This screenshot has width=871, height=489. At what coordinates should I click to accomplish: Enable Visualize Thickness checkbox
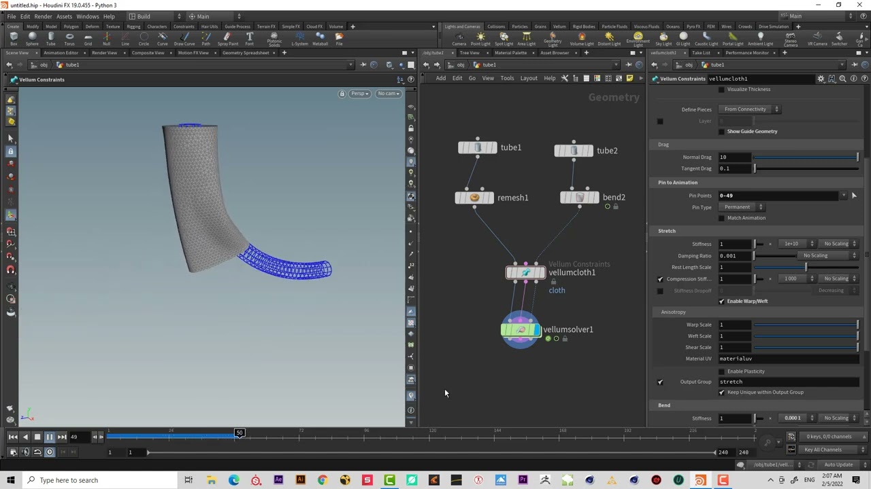(x=721, y=90)
